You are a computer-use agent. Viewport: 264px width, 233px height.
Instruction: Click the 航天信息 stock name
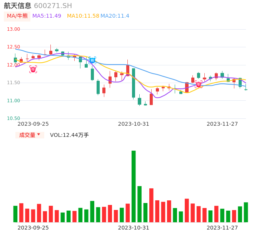(x=18, y=6)
